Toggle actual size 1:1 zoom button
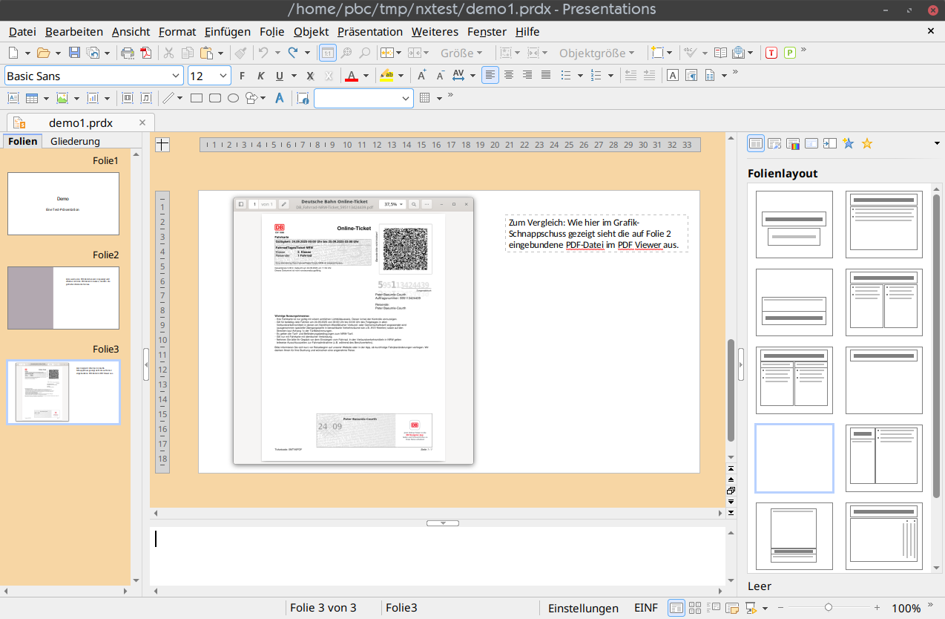945x619 pixels. (327, 53)
